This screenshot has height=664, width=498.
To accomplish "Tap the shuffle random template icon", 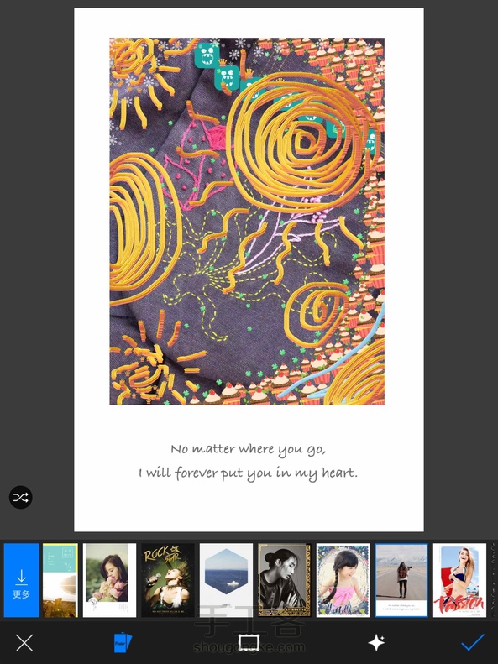I will pyautogui.click(x=21, y=497).
